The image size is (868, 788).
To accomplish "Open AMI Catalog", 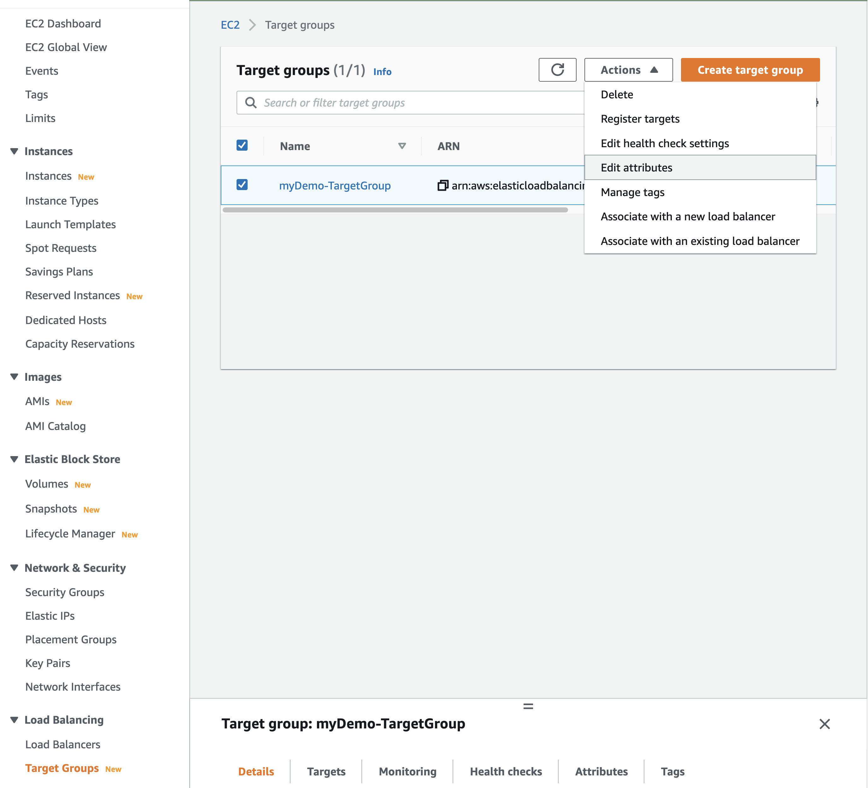I will 56,426.
